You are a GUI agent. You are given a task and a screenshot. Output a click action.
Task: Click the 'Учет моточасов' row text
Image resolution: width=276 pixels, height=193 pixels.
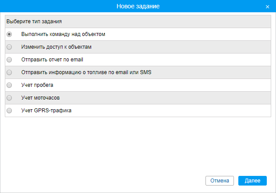coord(40,98)
